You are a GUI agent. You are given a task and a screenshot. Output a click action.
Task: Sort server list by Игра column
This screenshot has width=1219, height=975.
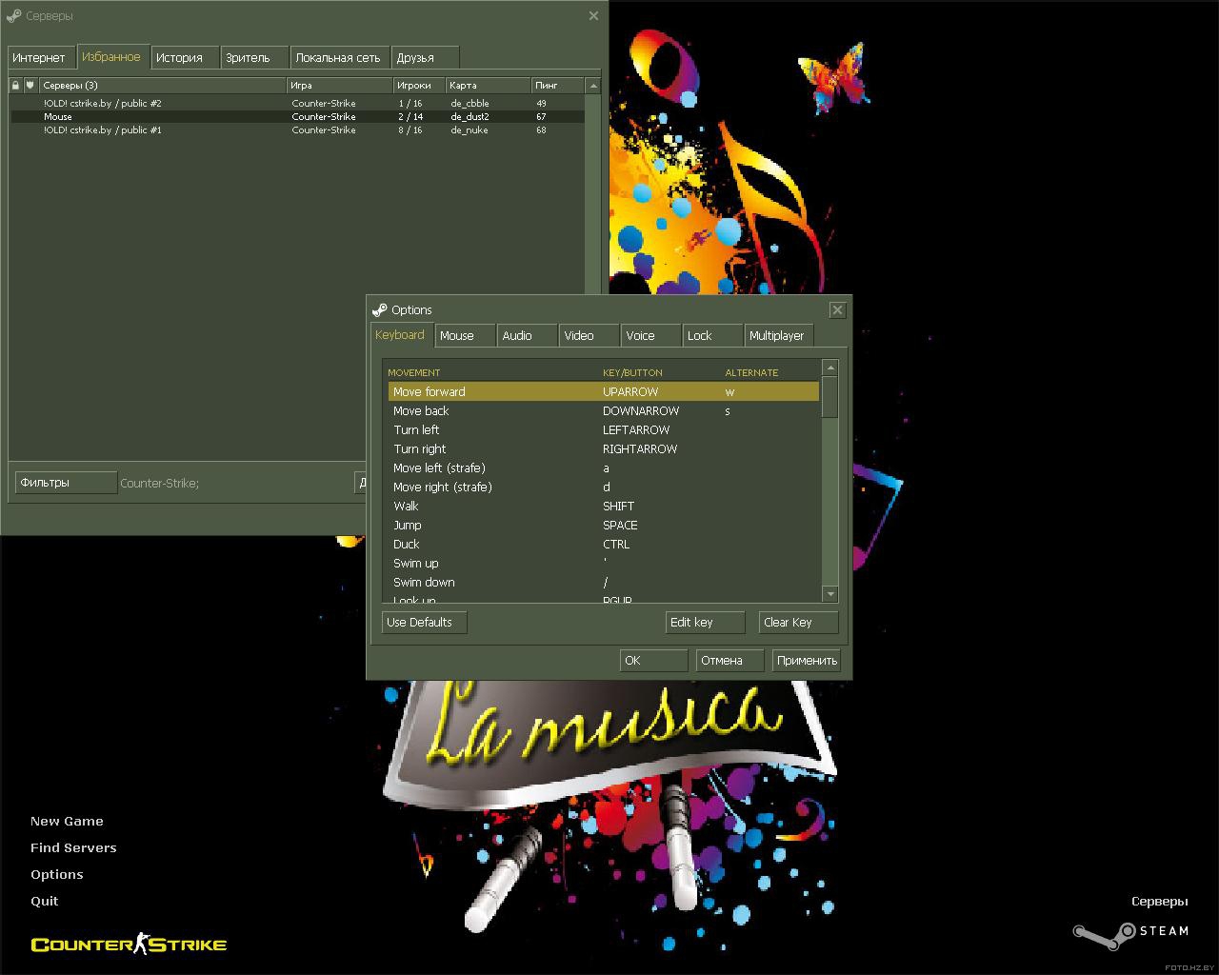coord(340,85)
